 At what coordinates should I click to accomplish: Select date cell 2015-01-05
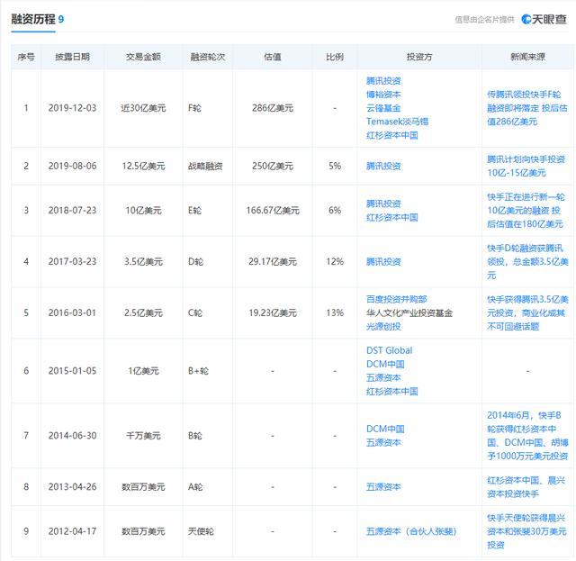[72, 371]
